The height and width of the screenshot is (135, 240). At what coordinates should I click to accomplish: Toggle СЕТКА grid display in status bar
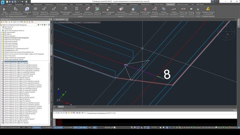click(x=29, y=127)
